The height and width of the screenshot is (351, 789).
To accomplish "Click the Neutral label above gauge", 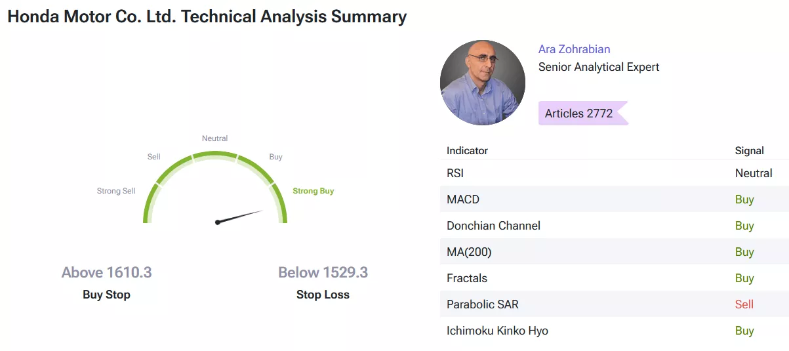I will [x=215, y=138].
